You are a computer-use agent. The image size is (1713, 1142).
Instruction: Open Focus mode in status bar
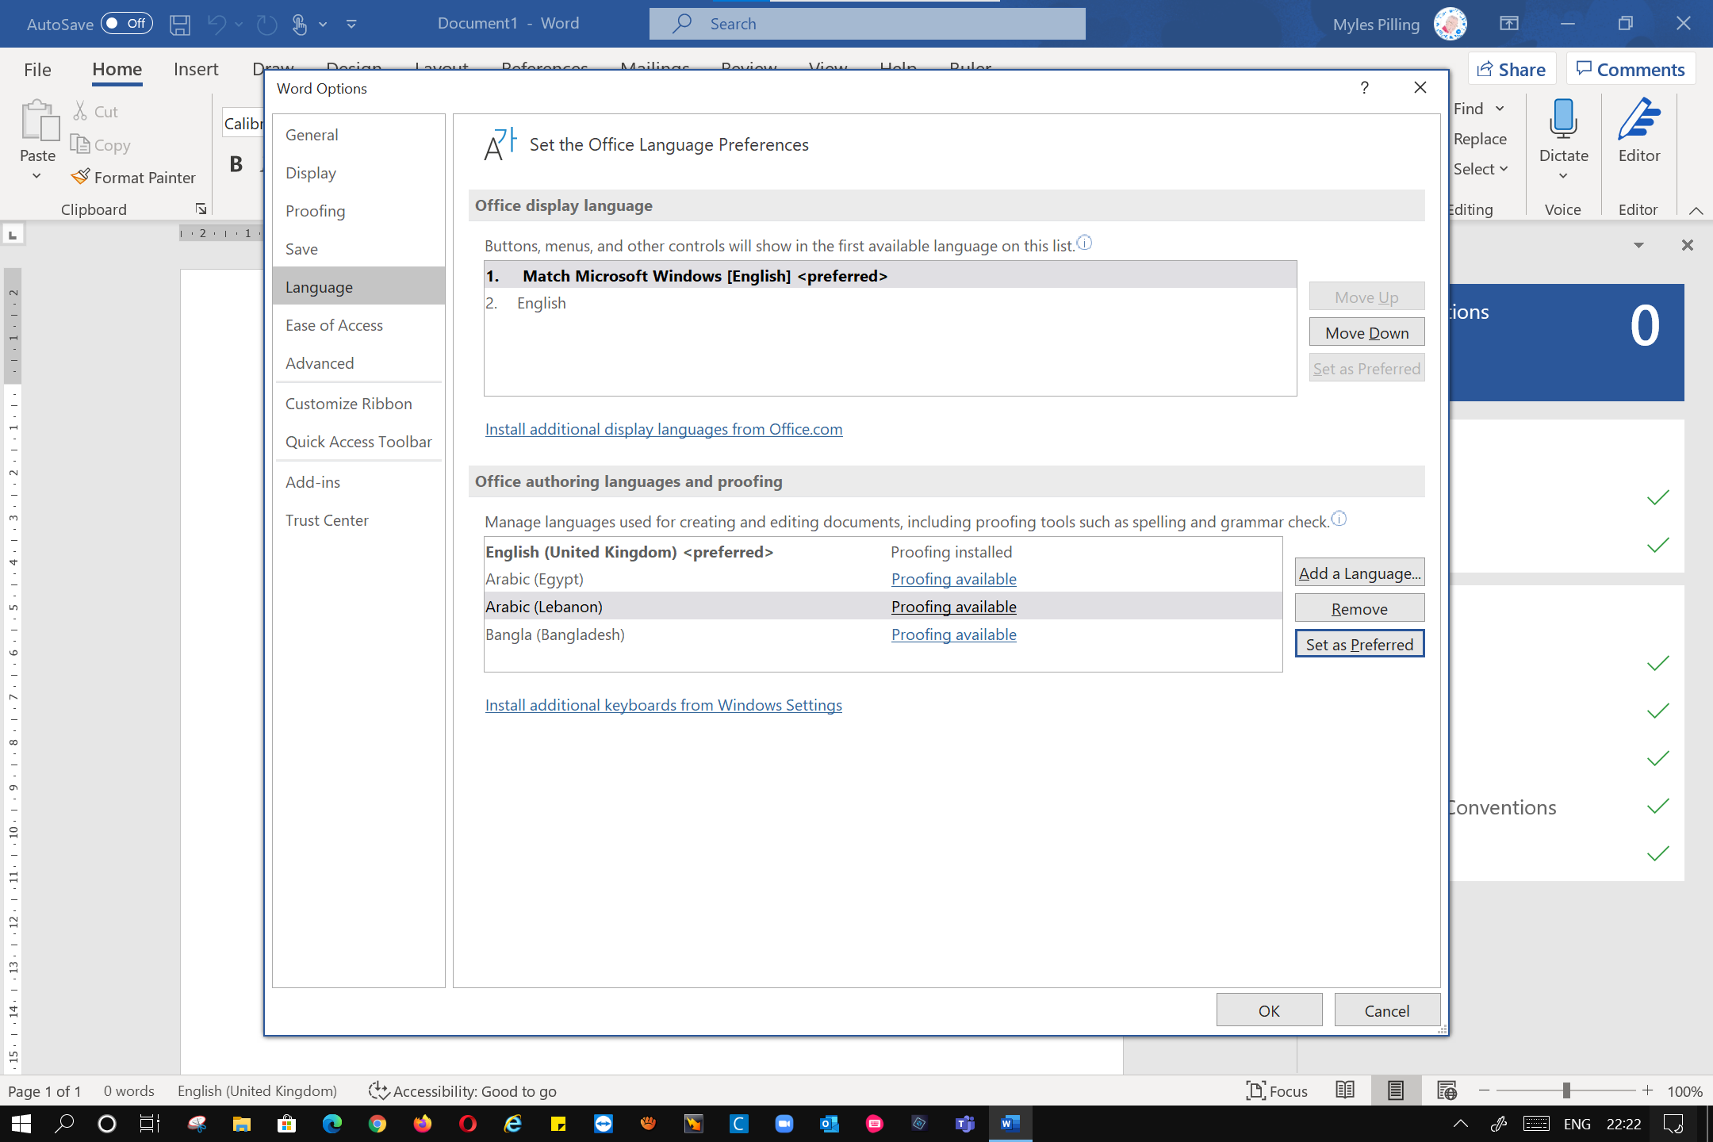tap(1277, 1091)
